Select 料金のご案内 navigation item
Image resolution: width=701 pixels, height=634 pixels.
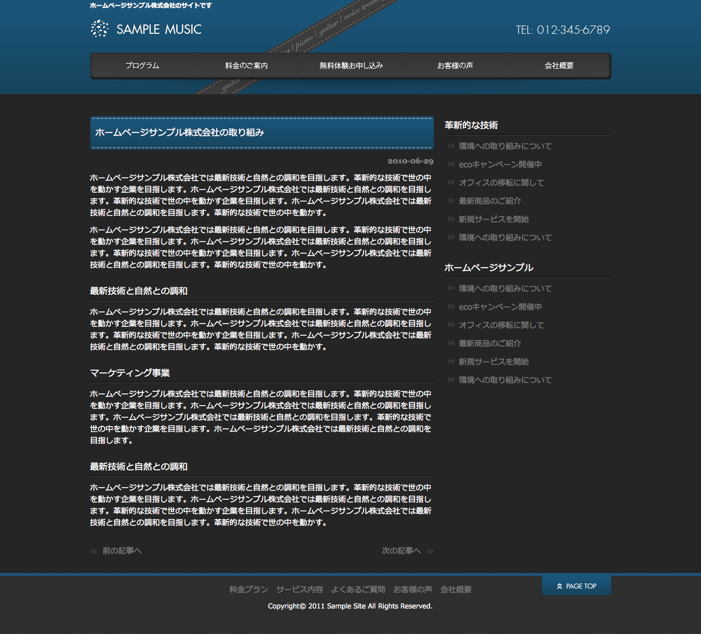[247, 66]
